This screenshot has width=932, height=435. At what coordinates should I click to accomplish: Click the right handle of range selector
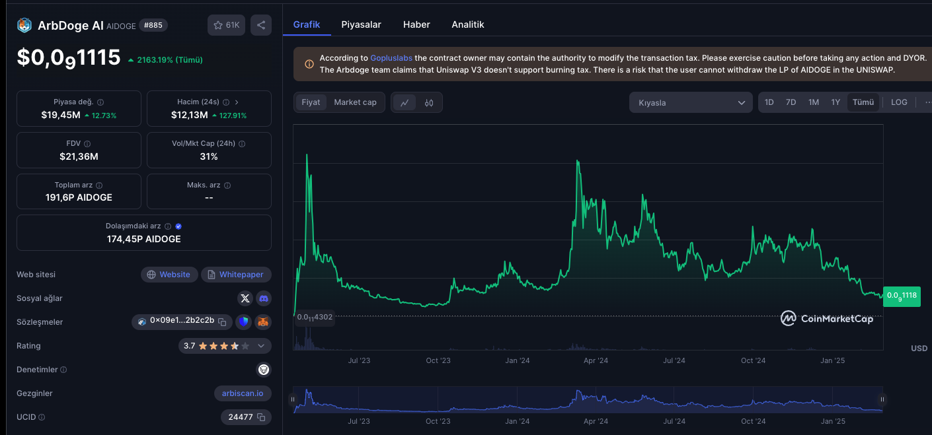[882, 399]
